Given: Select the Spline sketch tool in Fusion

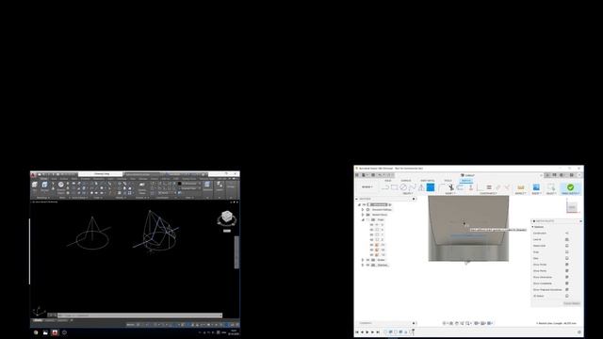Looking at the screenshot, I should [x=413, y=187].
